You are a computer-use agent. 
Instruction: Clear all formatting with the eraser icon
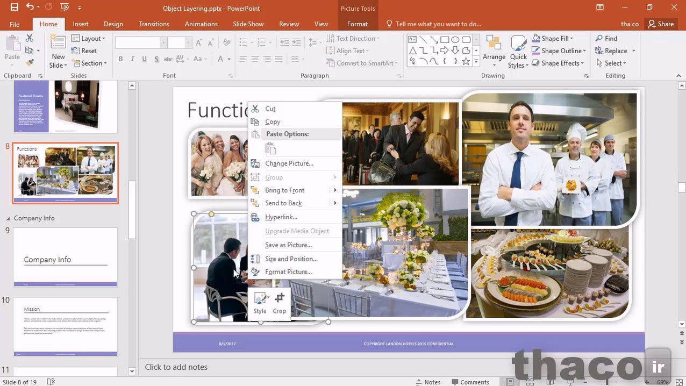[x=227, y=43]
